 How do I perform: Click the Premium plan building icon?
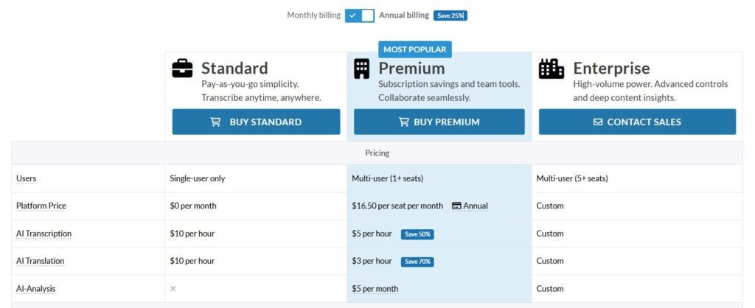tap(361, 69)
